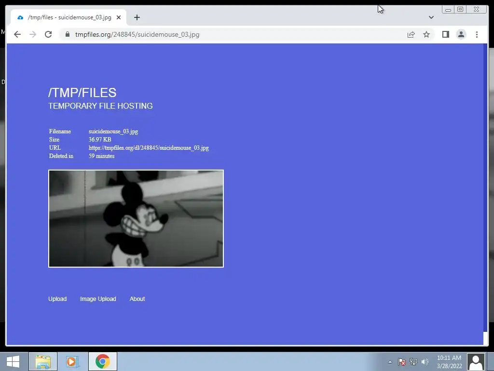Click the 36.97 KB size value
The image size is (494, 371).
tap(100, 140)
